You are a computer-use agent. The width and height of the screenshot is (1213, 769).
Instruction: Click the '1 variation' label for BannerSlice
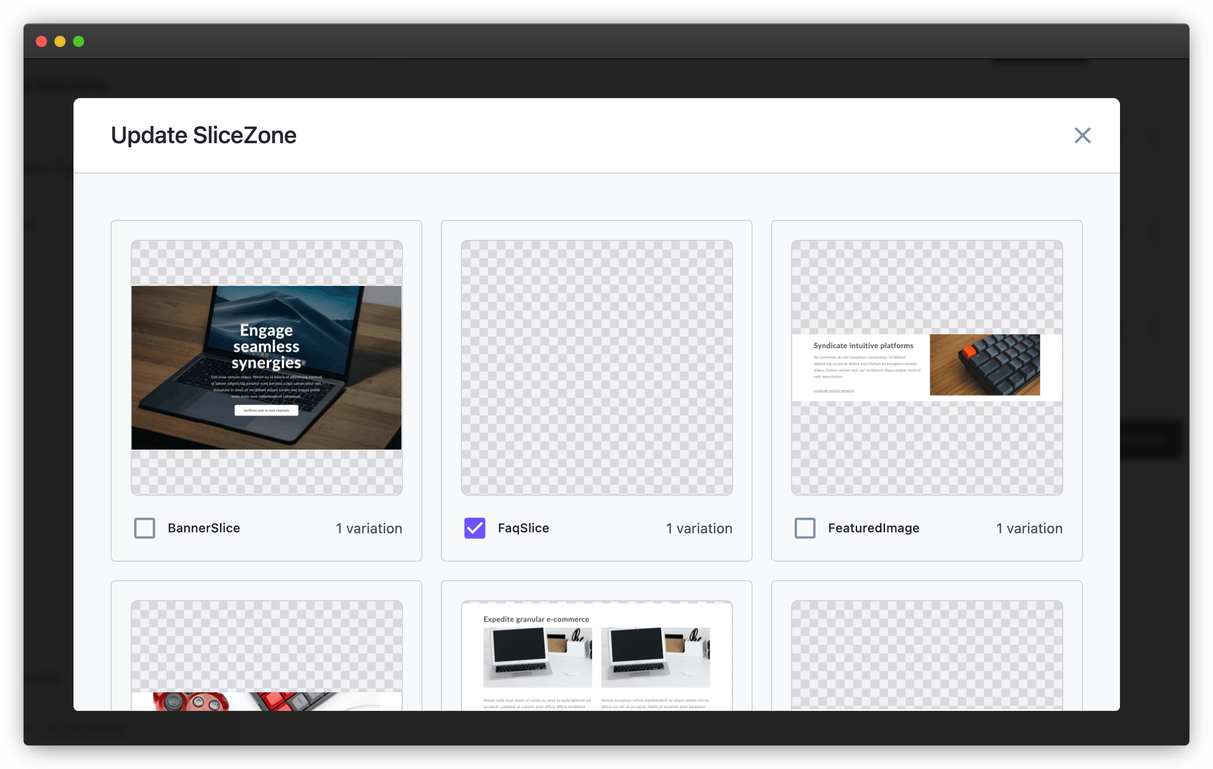pyautogui.click(x=368, y=528)
